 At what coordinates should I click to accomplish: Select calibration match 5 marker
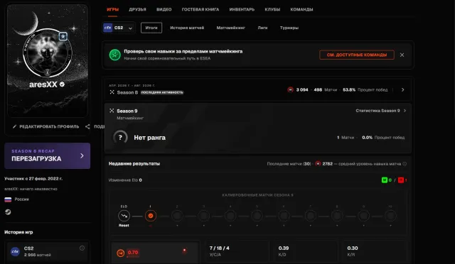click(x=257, y=216)
